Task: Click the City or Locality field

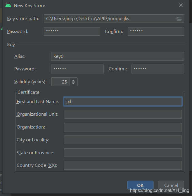Action: [123, 140]
